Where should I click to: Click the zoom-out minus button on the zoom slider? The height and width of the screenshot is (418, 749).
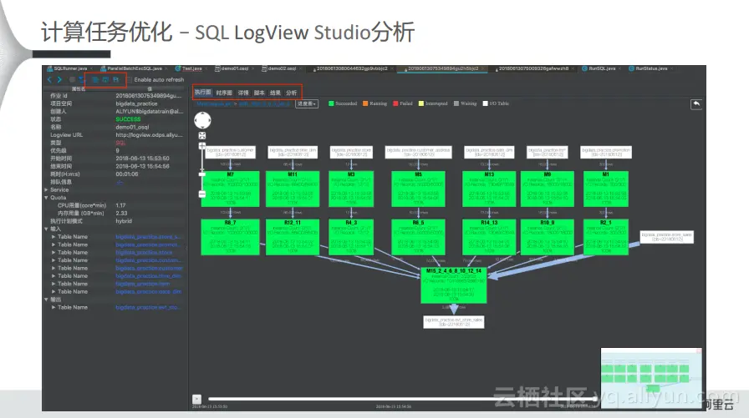pos(202,194)
